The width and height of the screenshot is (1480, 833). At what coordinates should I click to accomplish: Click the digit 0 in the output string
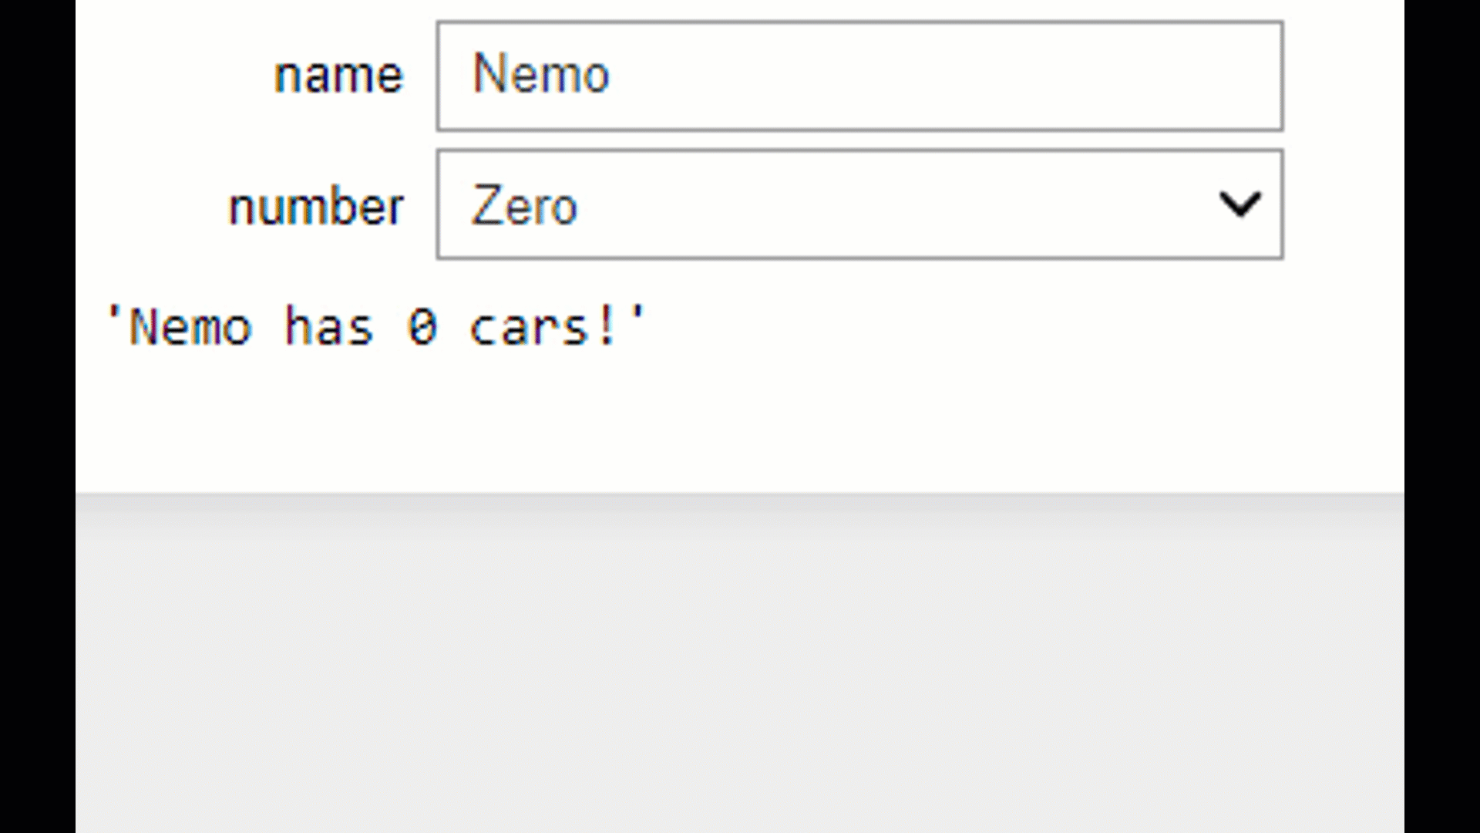point(422,328)
